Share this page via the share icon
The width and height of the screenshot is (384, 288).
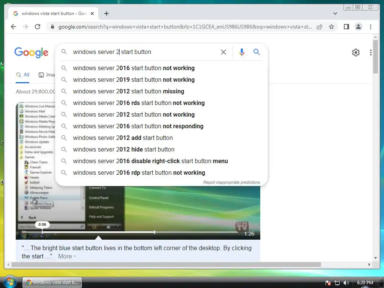(319, 27)
